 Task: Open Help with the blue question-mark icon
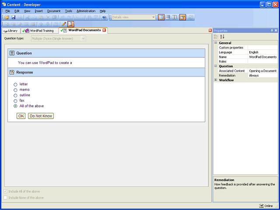point(104,17)
